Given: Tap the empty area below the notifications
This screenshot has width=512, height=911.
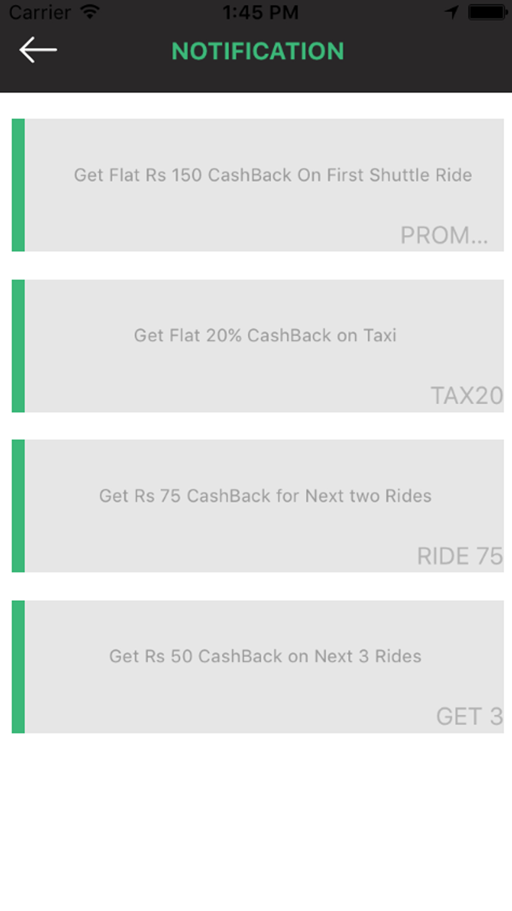Looking at the screenshot, I should [256, 822].
